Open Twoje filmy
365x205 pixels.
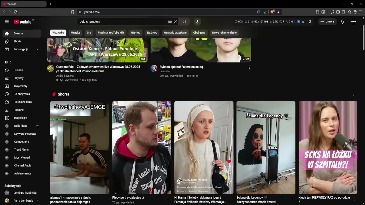click(22, 86)
